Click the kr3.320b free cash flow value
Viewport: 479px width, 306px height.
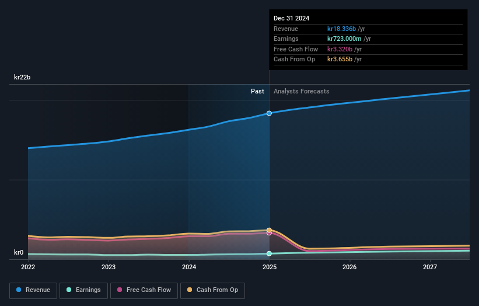[x=340, y=49]
